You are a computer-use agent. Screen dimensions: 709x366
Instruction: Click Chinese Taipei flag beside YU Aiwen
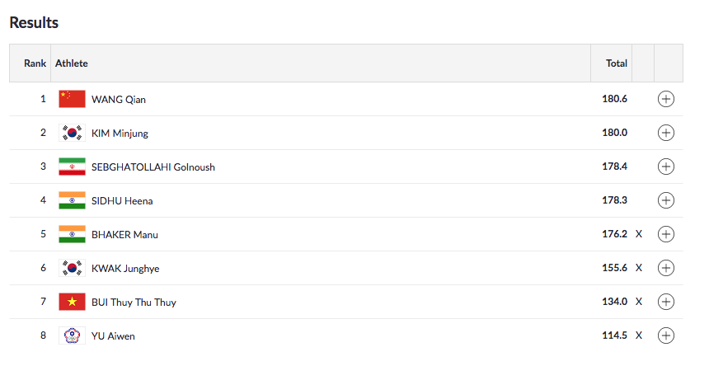coord(72,335)
